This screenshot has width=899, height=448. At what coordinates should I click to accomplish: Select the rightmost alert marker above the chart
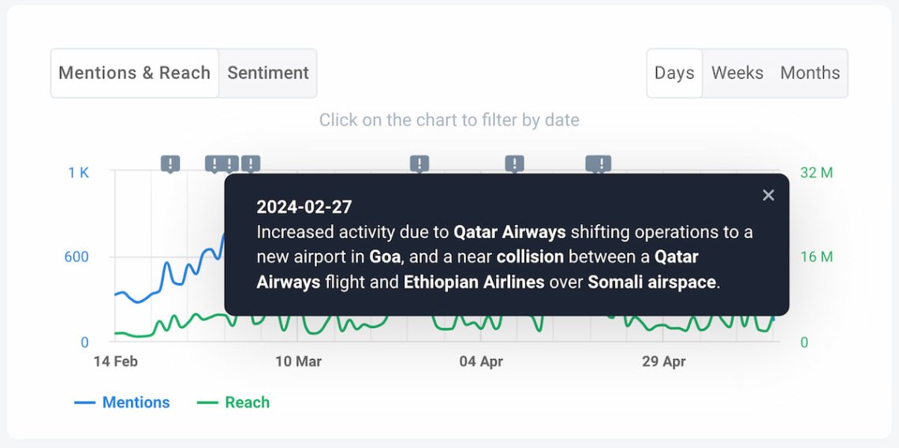click(x=599, y=163)
